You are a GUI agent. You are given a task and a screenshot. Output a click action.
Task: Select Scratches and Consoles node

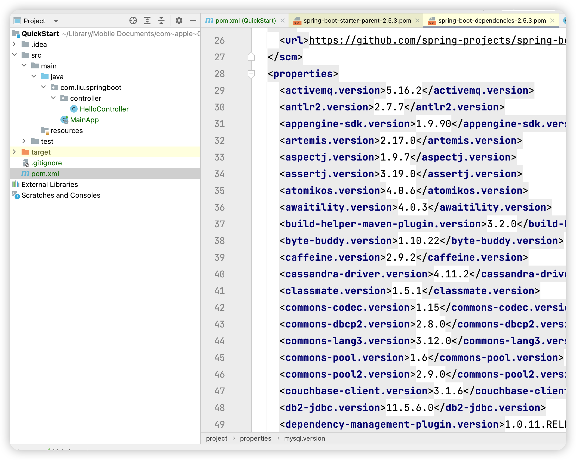[x=61, y=195]
